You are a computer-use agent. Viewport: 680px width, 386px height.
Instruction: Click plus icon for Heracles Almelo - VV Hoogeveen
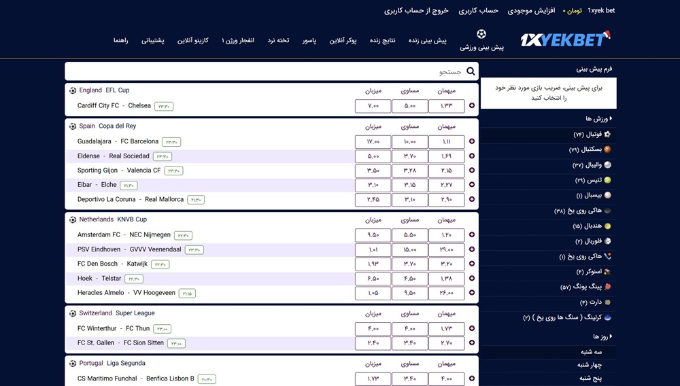[x=472, y=293]
